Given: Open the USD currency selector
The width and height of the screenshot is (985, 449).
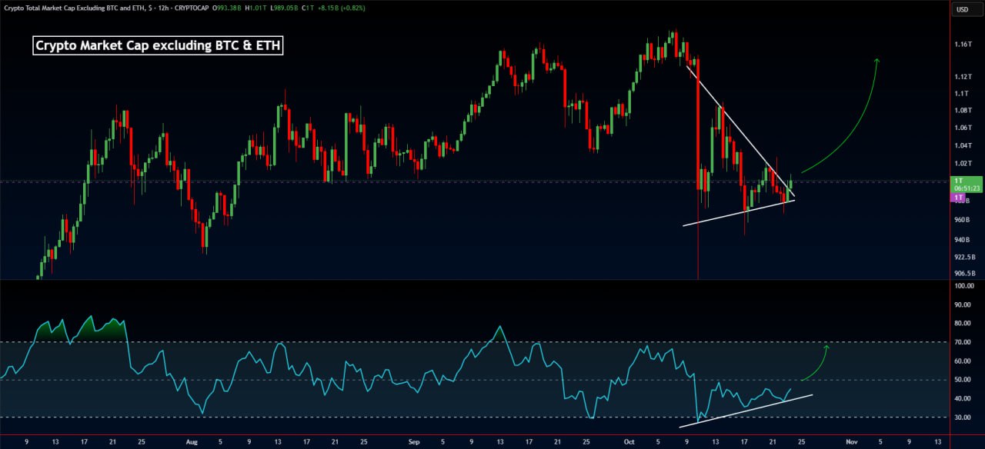Looking at the screenshot, I should [x=963, y=10].
